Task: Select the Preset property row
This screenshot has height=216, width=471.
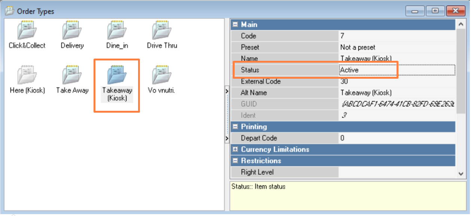Action: coord(284,47)
